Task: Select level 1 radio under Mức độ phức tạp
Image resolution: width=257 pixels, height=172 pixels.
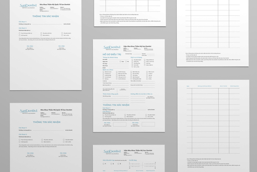Action: coord(103,164)
